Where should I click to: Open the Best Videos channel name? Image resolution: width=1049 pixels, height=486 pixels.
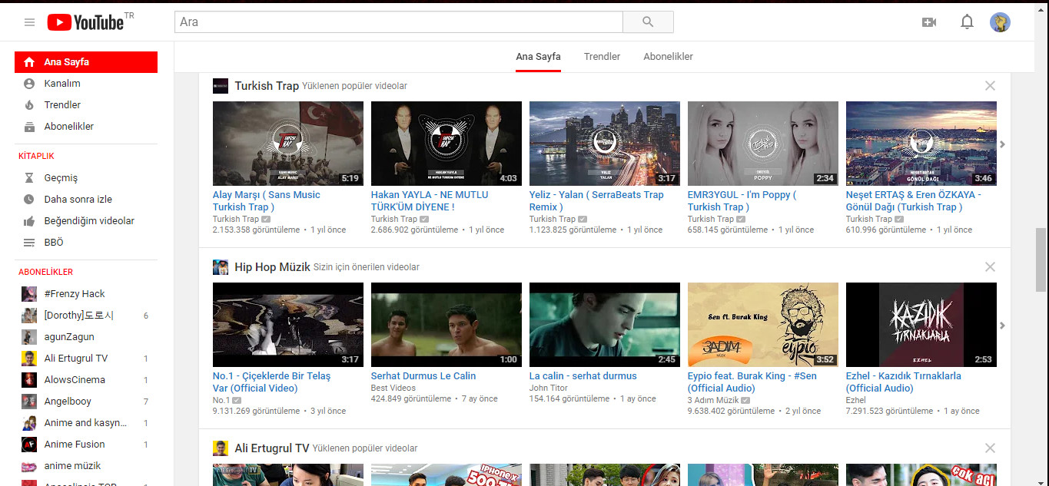[393, 388]
